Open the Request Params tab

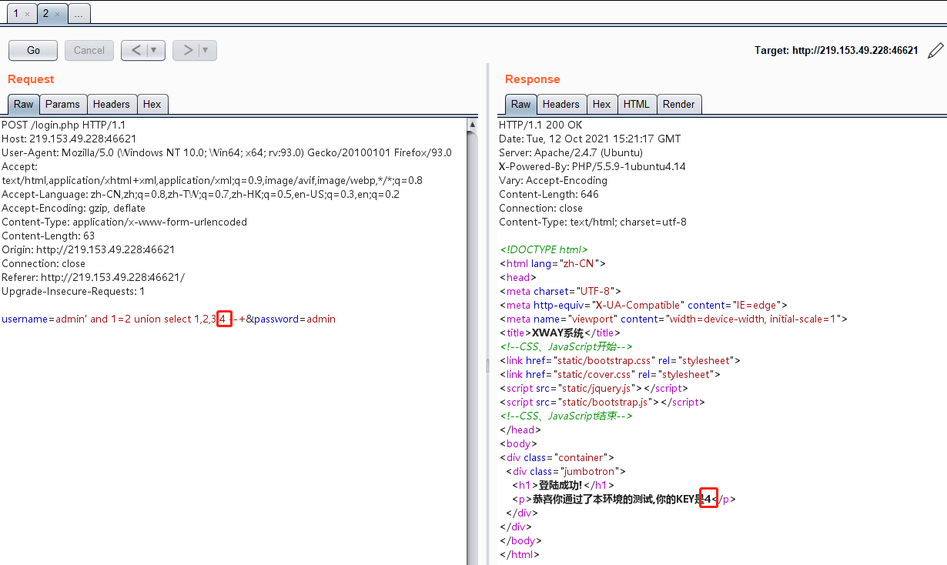[62, 104]
